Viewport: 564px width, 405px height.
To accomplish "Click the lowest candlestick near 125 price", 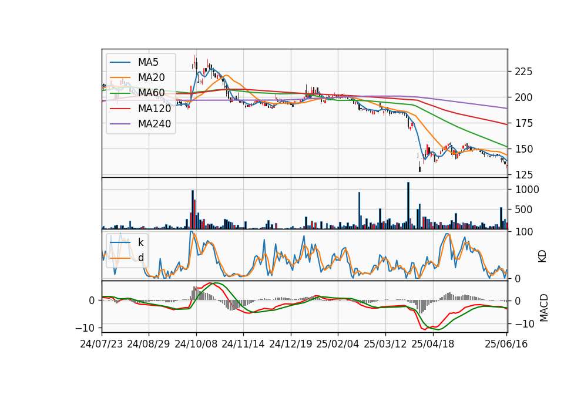I will (x=419, y=166).
